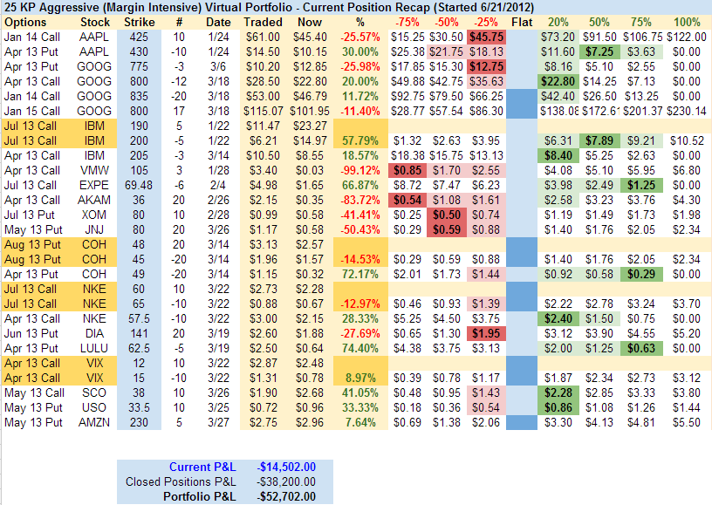Screen dimensions: 712x505
Task: Click the Traded column header
Action: (x=263, y=21)
